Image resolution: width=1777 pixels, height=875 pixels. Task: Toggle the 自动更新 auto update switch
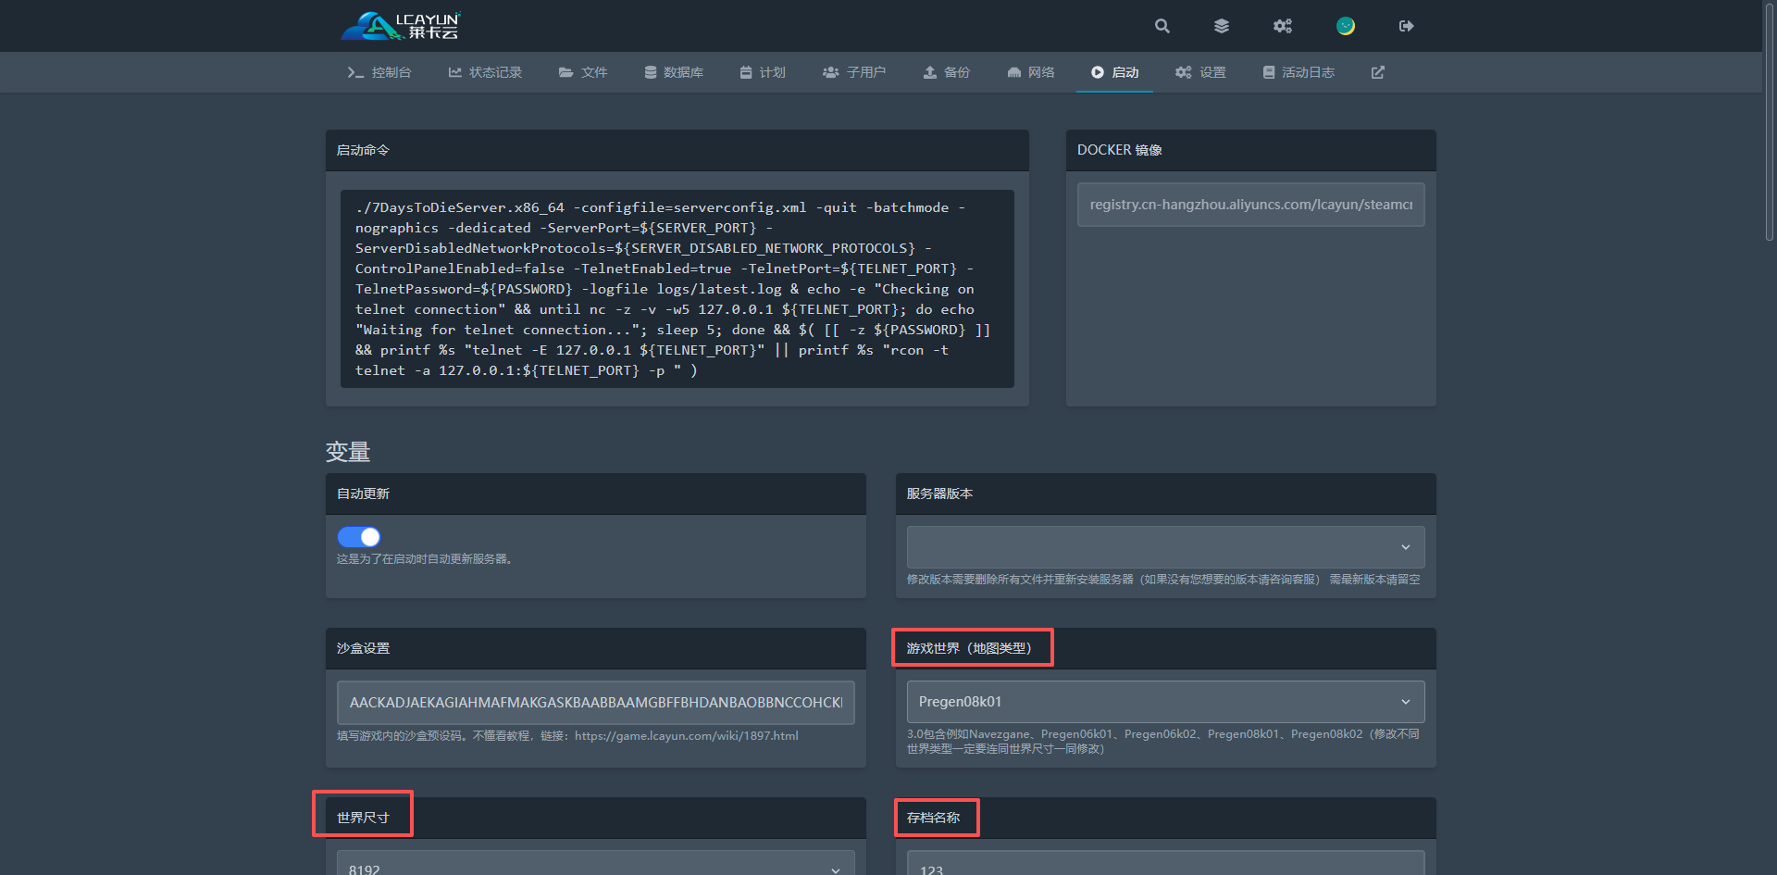click(359, 537)
